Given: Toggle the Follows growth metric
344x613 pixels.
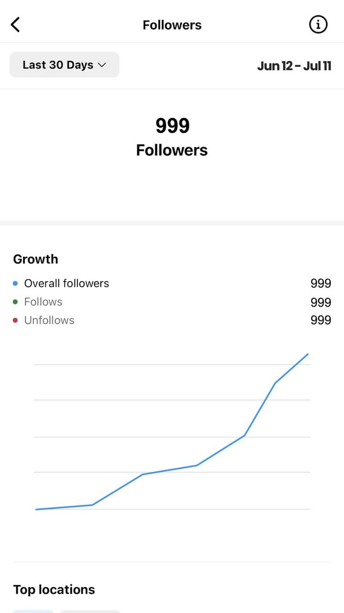Looking at the screenshot, I should point(43,302).
